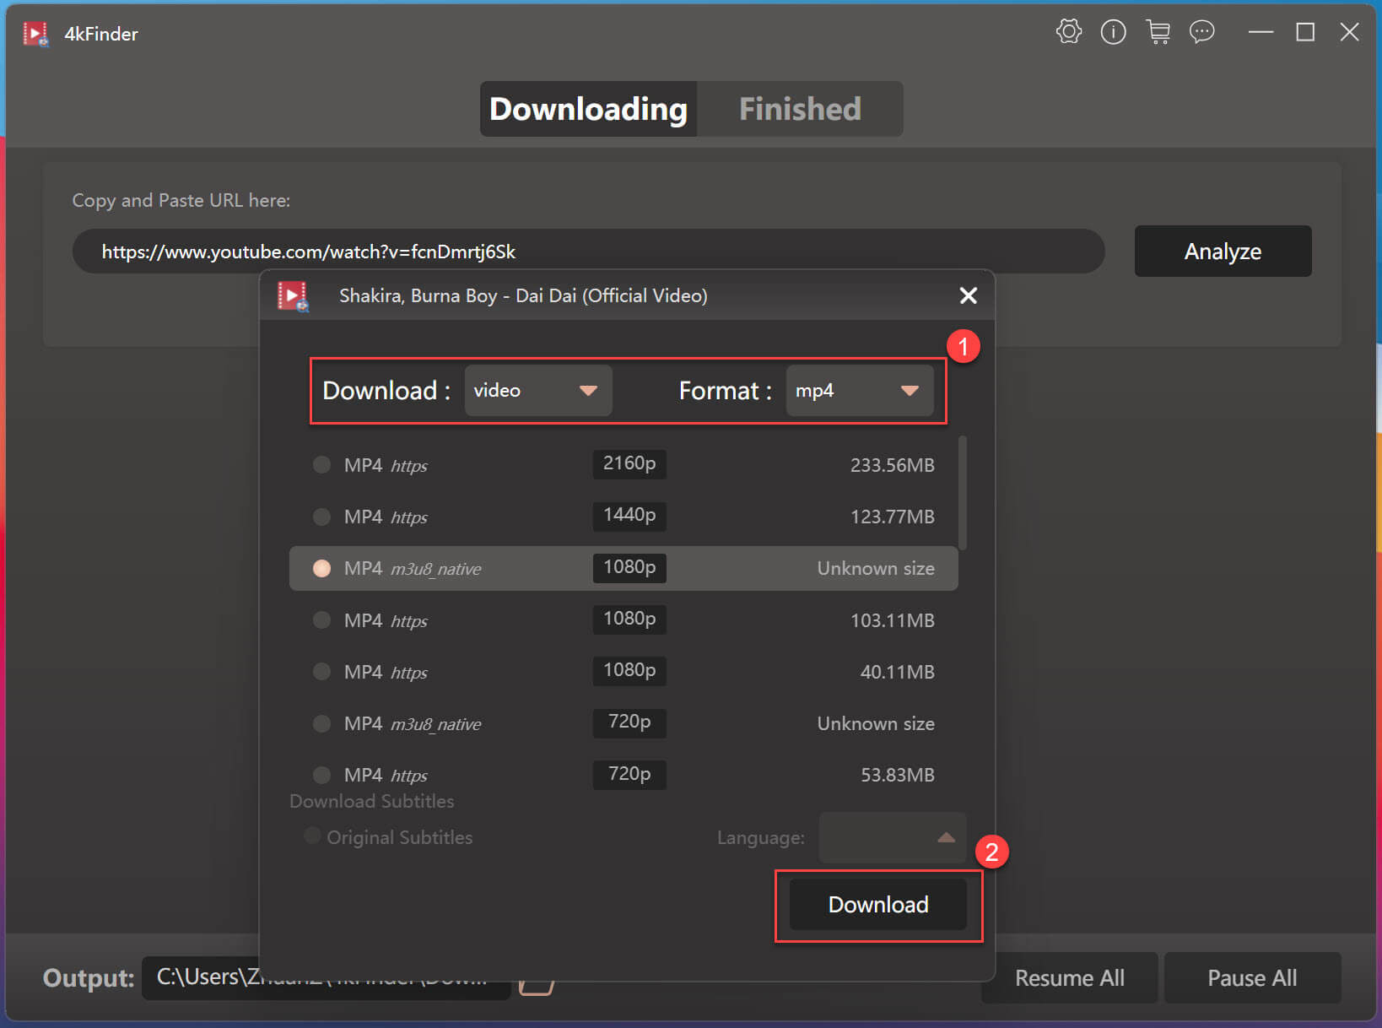Open the Format dropdown (mp4)
Viewport: 1382px width, 1028px height.
[x=860, y=390]
